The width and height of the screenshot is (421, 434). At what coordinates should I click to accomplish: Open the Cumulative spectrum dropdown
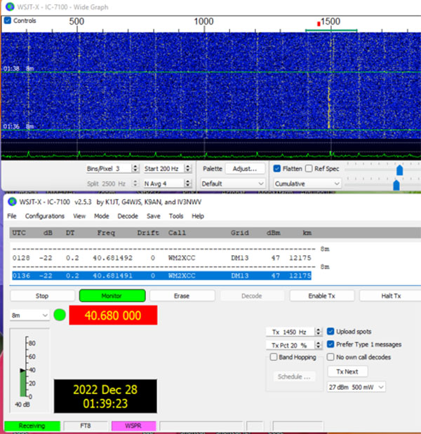click(307, 184)
